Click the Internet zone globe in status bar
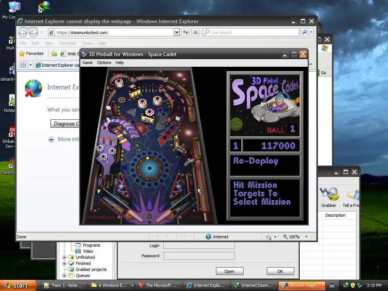 pos(209,237)
